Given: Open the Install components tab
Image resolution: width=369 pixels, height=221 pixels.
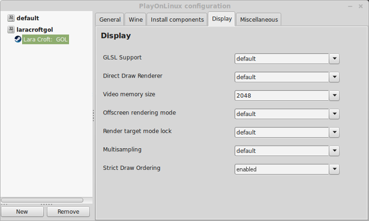Looking at the screenshot, I should click(177, 20).
